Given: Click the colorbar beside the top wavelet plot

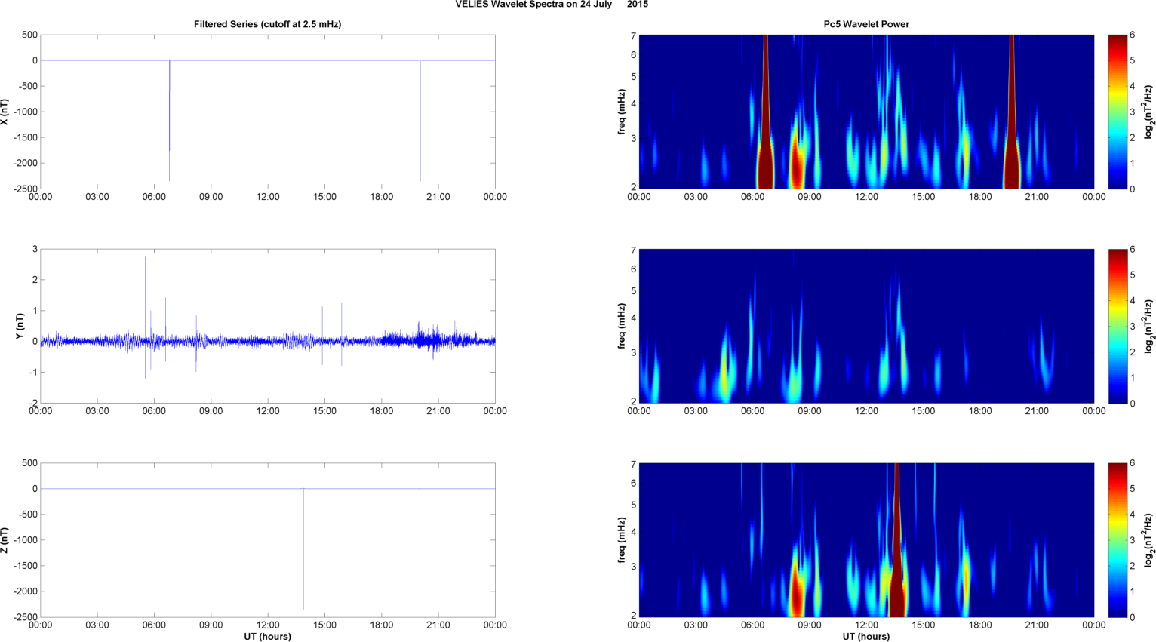Looking at the screenshot, I should pos(1118,112).
